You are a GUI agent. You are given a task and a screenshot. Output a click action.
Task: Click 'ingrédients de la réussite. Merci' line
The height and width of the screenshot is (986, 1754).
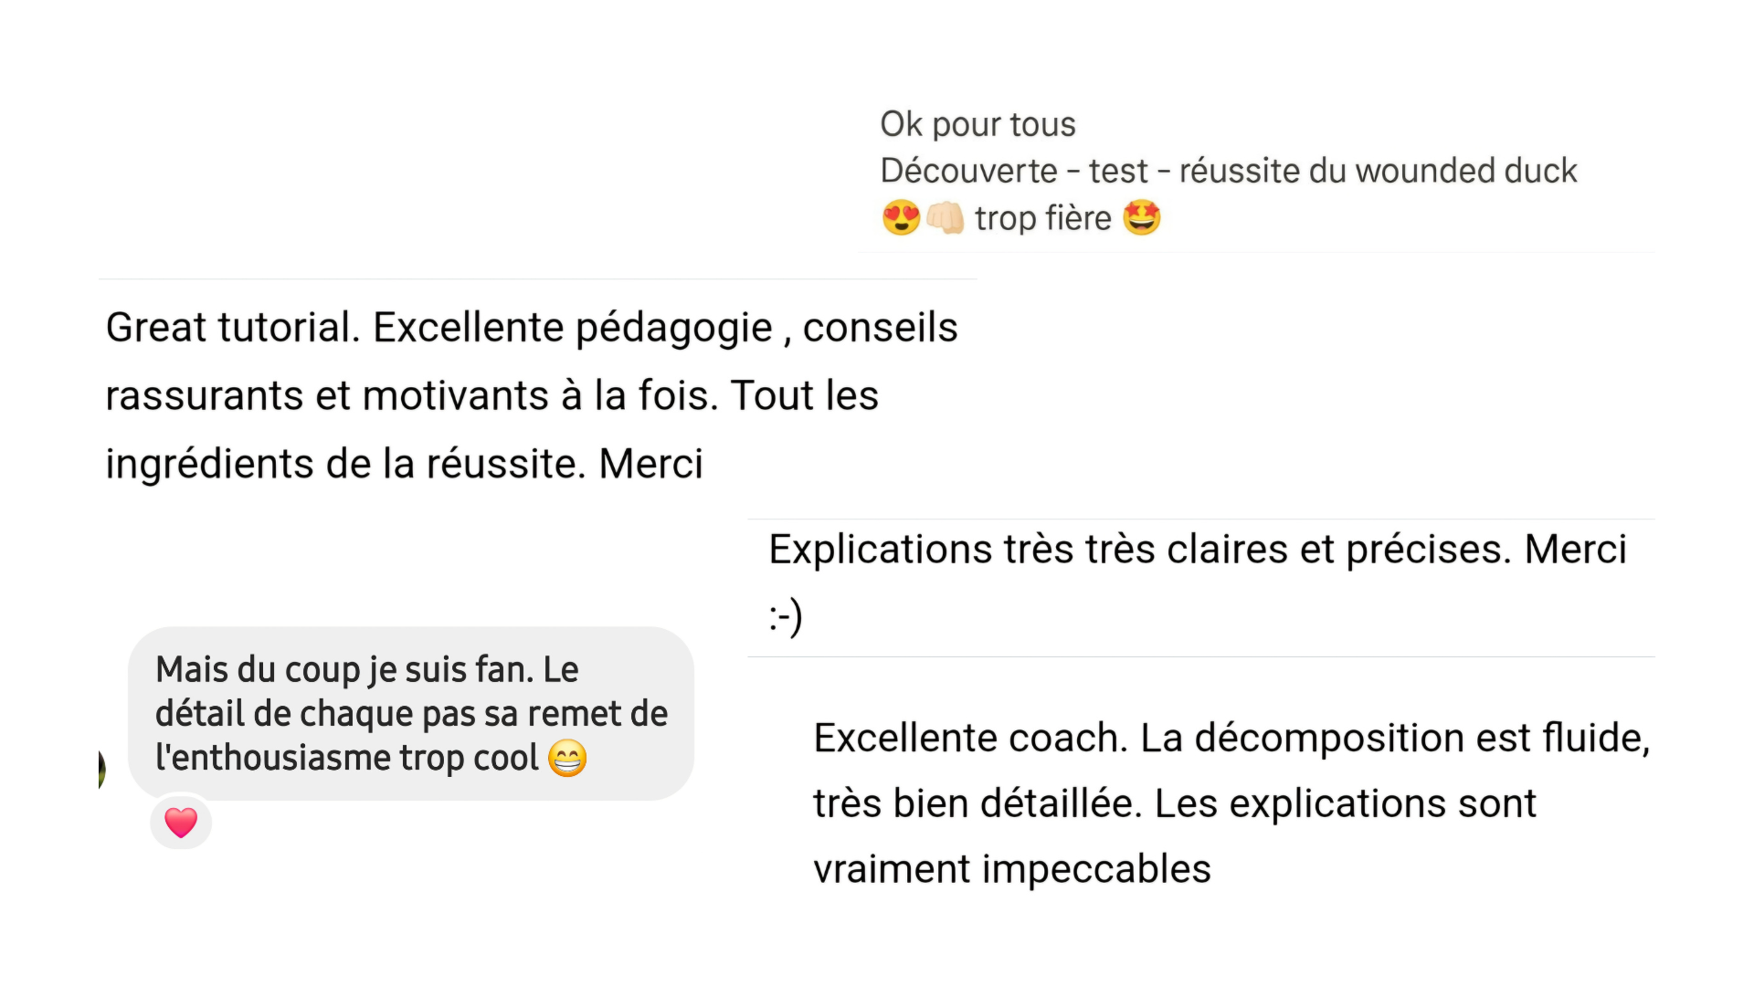coord(404,464)
